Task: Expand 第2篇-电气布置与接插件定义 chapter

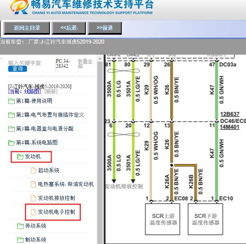Action: (x=50, y=115)
